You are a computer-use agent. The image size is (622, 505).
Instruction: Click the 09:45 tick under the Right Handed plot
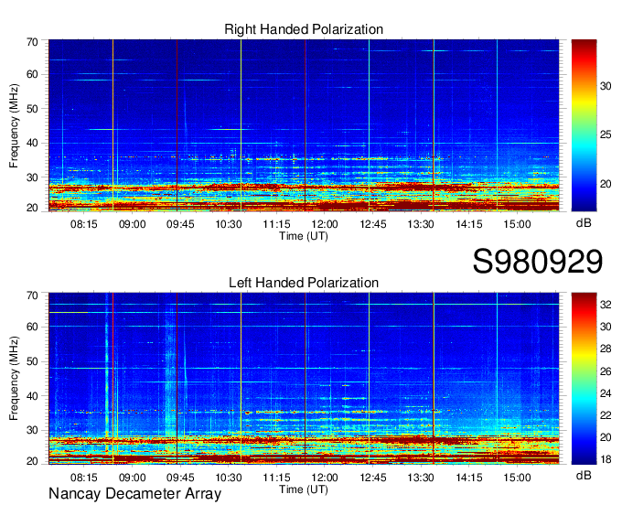click(180, 224)
